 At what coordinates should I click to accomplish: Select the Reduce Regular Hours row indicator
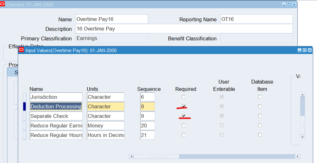[25, 135]
